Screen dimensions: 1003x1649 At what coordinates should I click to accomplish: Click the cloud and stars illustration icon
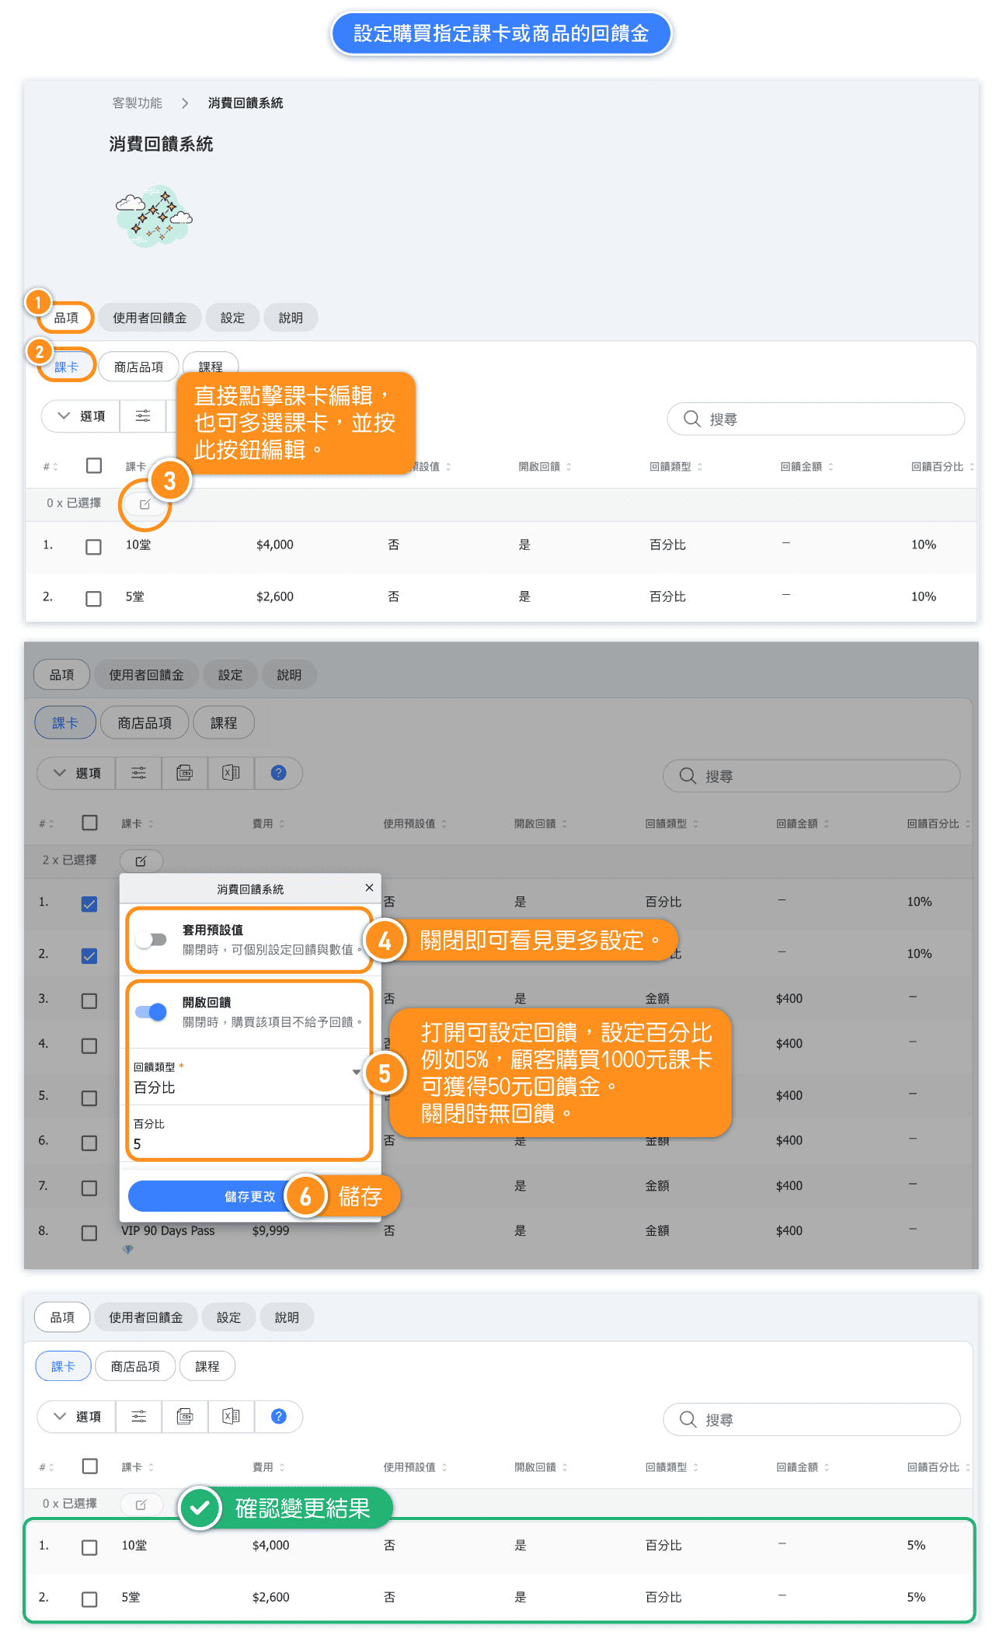pyautogui.click(x=154, y=216)
